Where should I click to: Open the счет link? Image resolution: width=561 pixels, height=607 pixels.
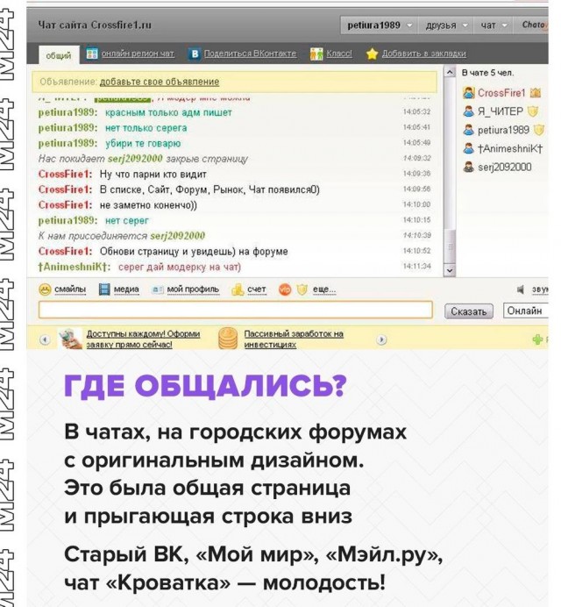coord(257,289)
